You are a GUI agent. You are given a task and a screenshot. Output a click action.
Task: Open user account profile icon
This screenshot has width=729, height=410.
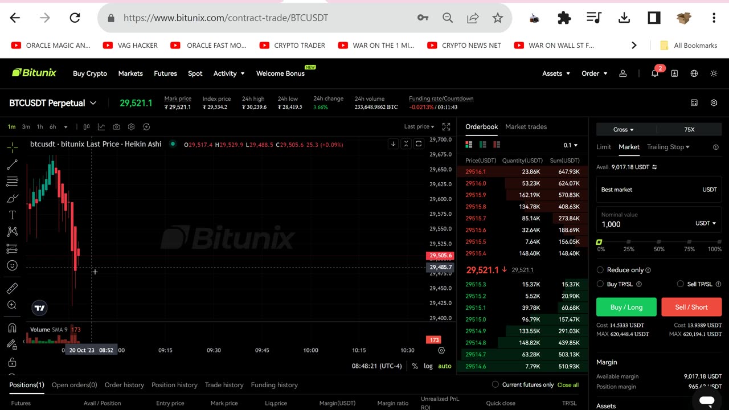(623, 73)
